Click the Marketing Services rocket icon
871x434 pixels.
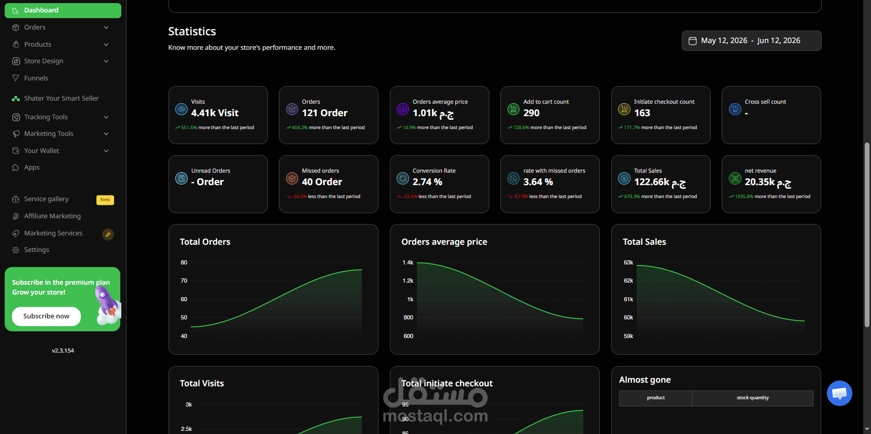16,233
